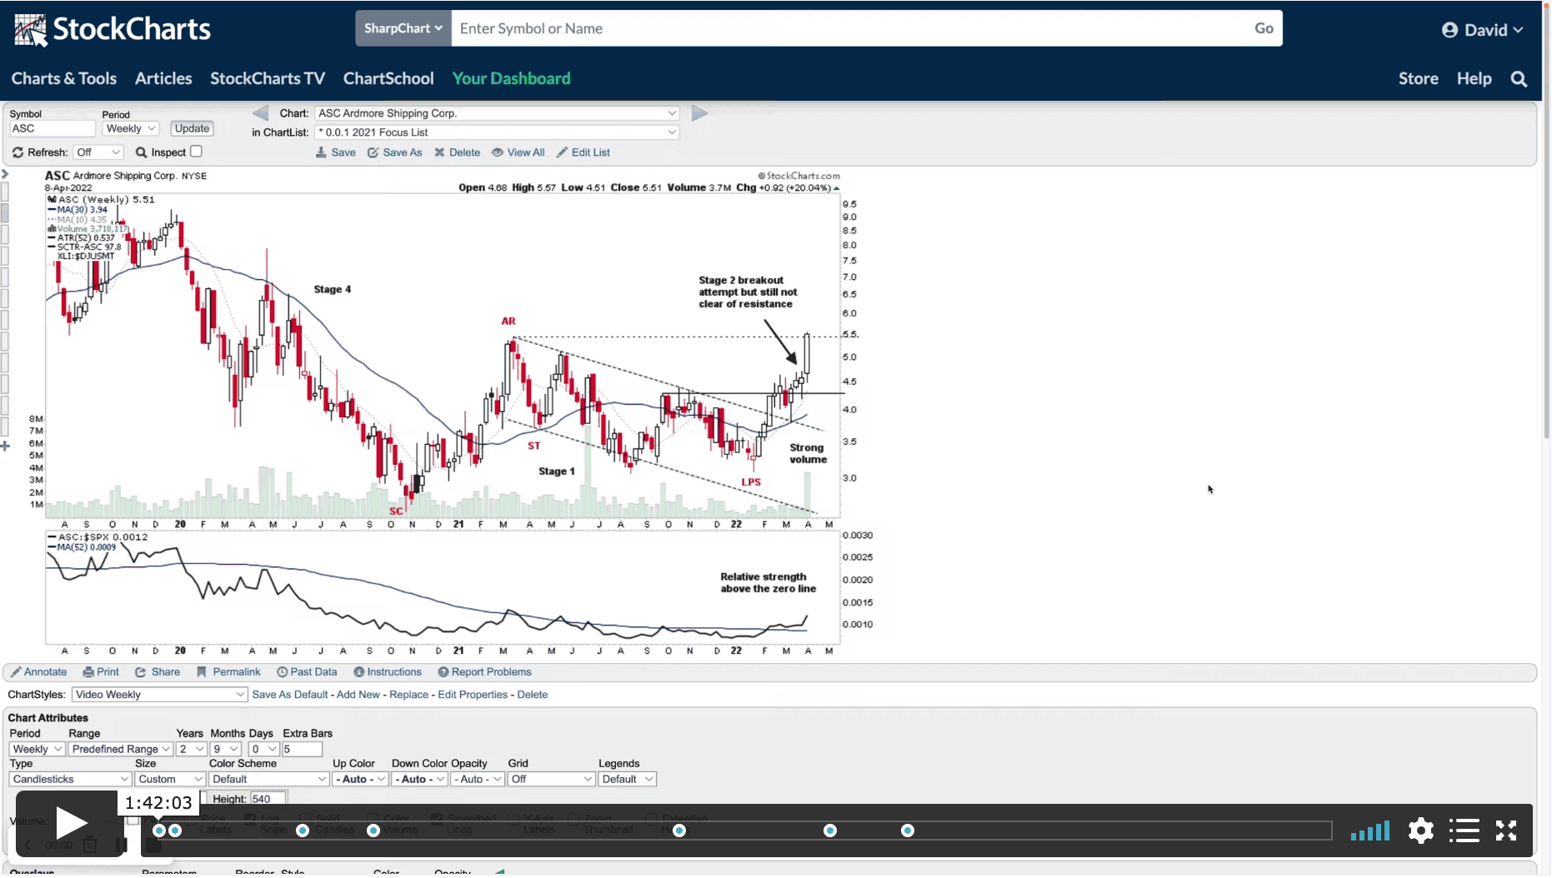This screenshot has width=1552, height=878.
Task: Open the Opacity Auto dropdown
Action: coord(478,780)
